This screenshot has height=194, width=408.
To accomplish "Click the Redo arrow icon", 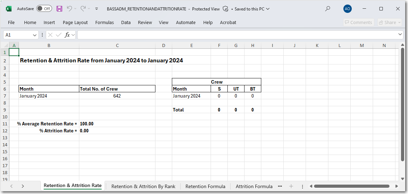I will [83, 9].
